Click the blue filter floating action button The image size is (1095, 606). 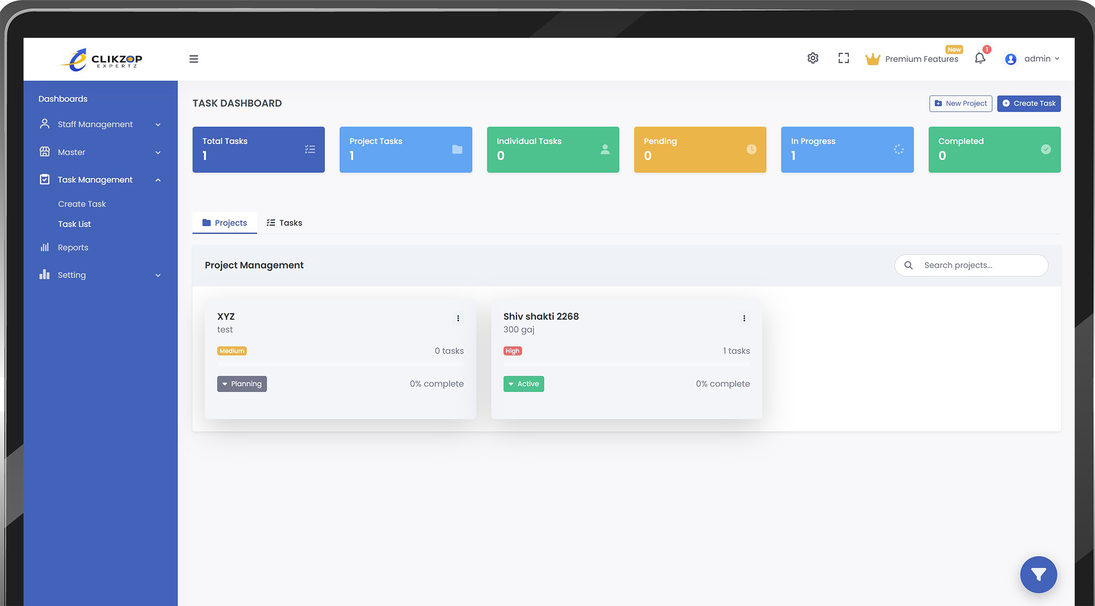point(1039,575)
